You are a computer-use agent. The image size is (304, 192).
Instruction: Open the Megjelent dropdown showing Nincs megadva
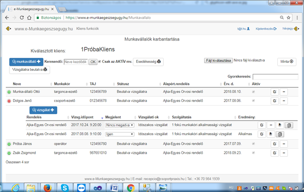[x=120, y=125]
